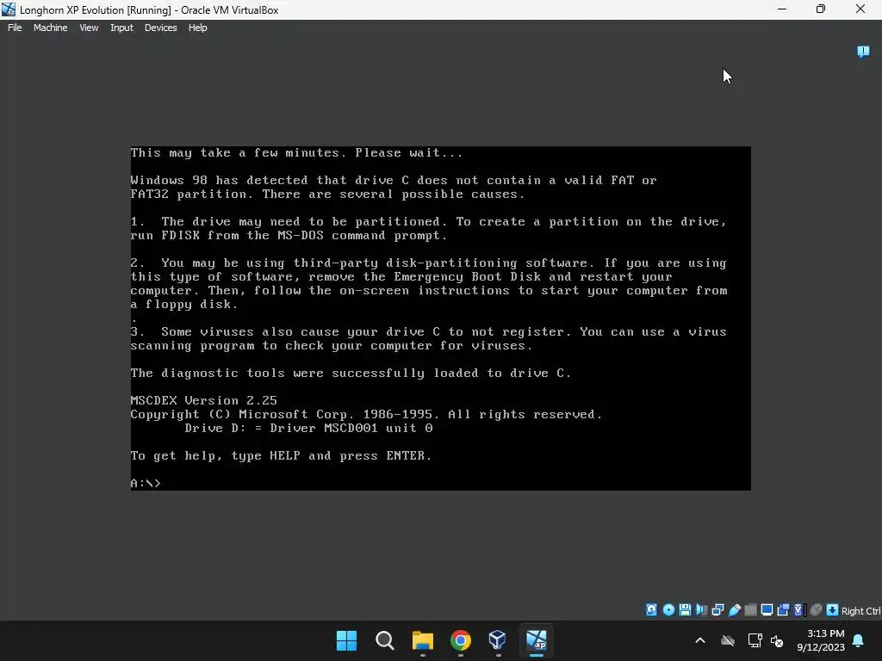The height and width of the screenshot is (661, 882).
Task: Open the Help menu
Action: click(197, 28)
